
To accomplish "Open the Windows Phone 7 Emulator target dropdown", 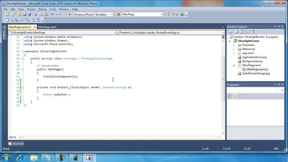I will [112, 14].
